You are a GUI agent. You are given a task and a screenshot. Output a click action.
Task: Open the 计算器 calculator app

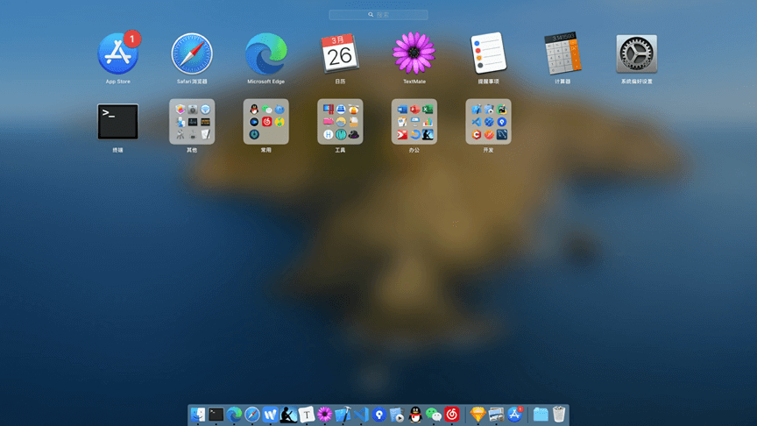tap(562, 53)
